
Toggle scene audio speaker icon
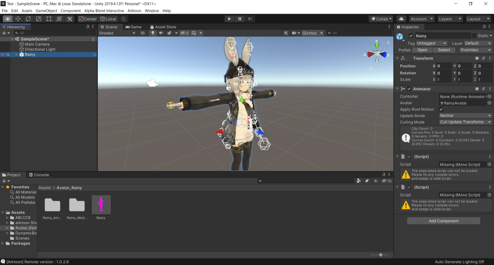pos(161,33)
